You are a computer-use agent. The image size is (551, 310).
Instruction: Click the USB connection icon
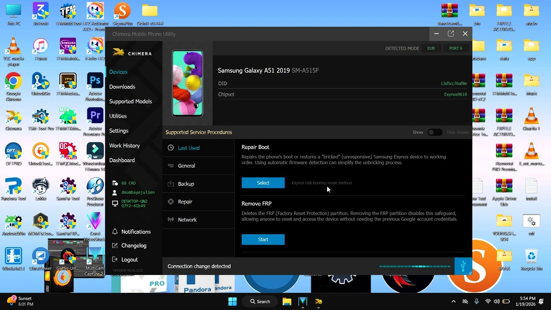point(463,266)
